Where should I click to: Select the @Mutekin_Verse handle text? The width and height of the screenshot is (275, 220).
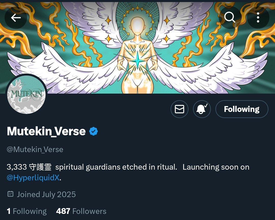pos(35,150)
